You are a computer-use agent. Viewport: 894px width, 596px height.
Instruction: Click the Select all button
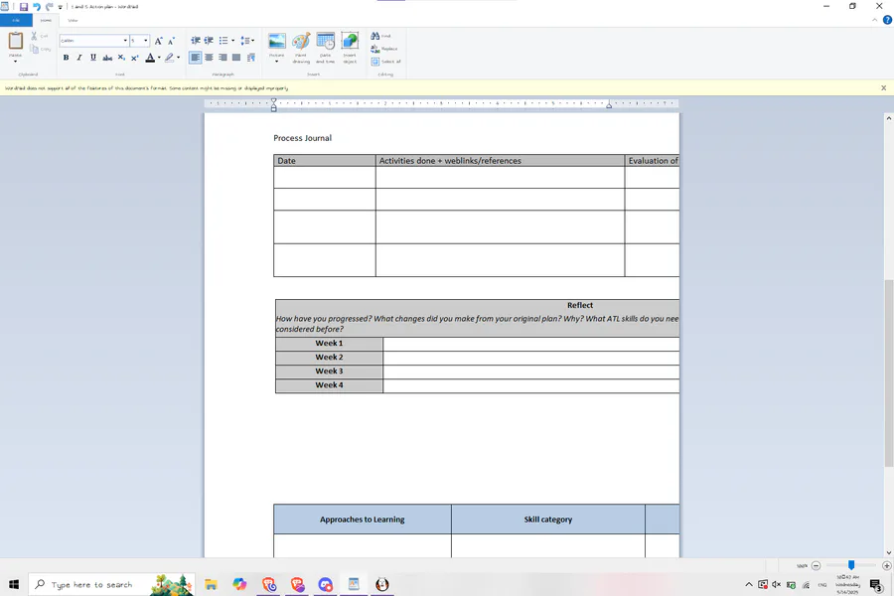[x=386, y=62]
